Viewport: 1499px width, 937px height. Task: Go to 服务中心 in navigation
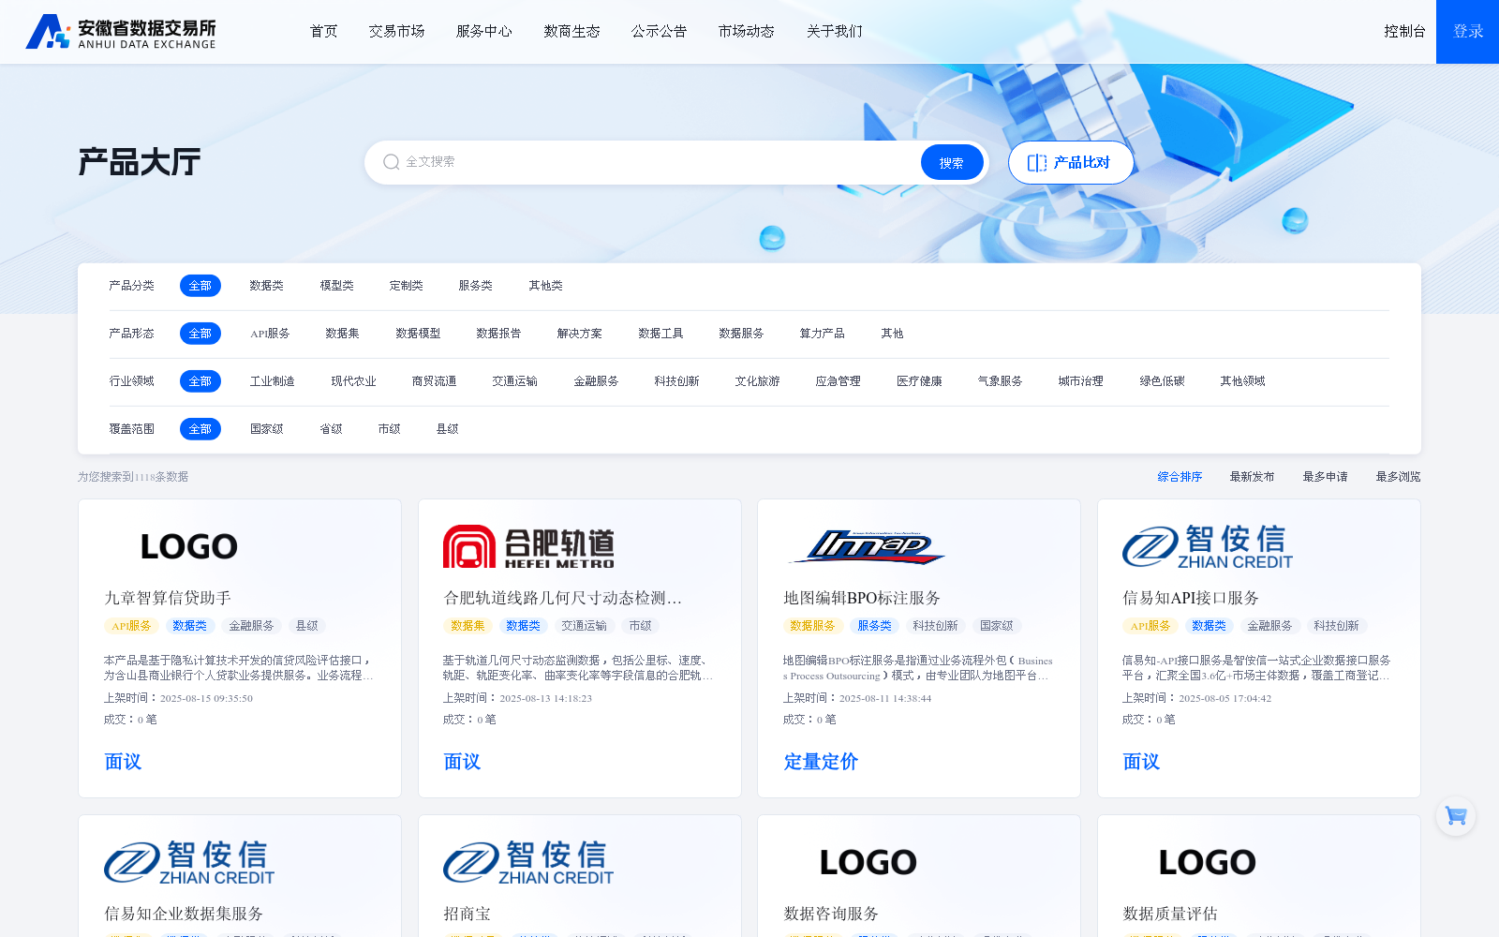click(x=484, y=31)
